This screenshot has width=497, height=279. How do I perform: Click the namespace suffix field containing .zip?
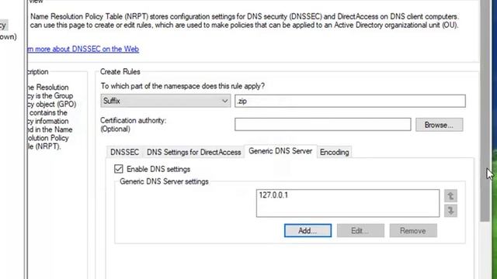[x=350, y=101]
